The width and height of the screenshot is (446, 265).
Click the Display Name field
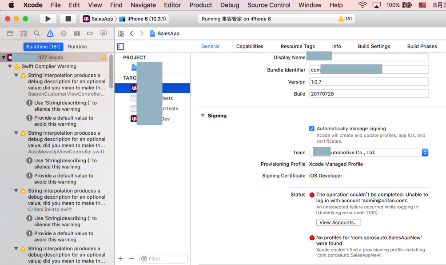point(369,57)
